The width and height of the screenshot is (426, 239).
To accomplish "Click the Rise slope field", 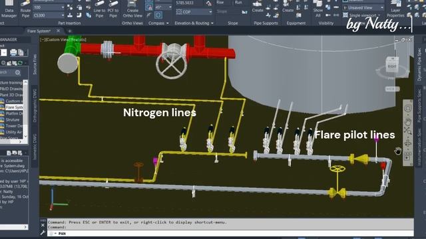I will 224,3.
